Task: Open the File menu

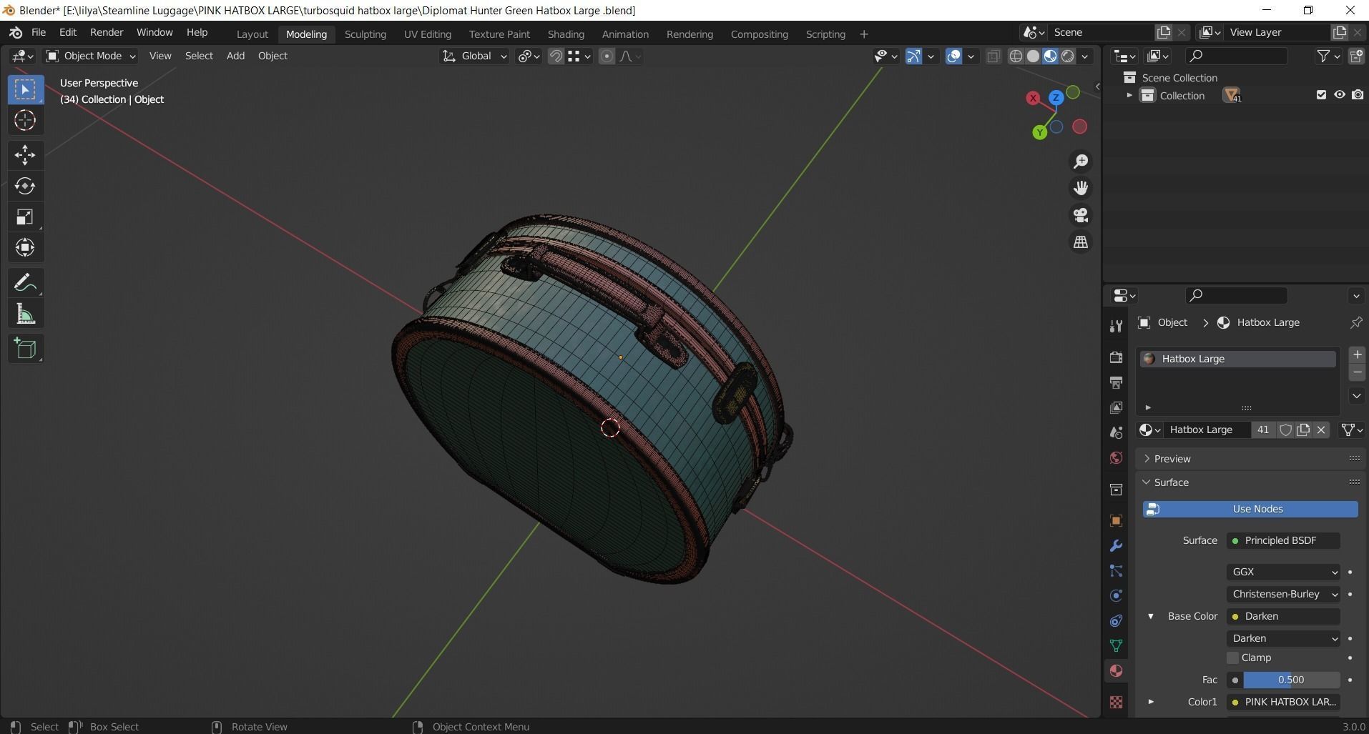Action: 39,33
